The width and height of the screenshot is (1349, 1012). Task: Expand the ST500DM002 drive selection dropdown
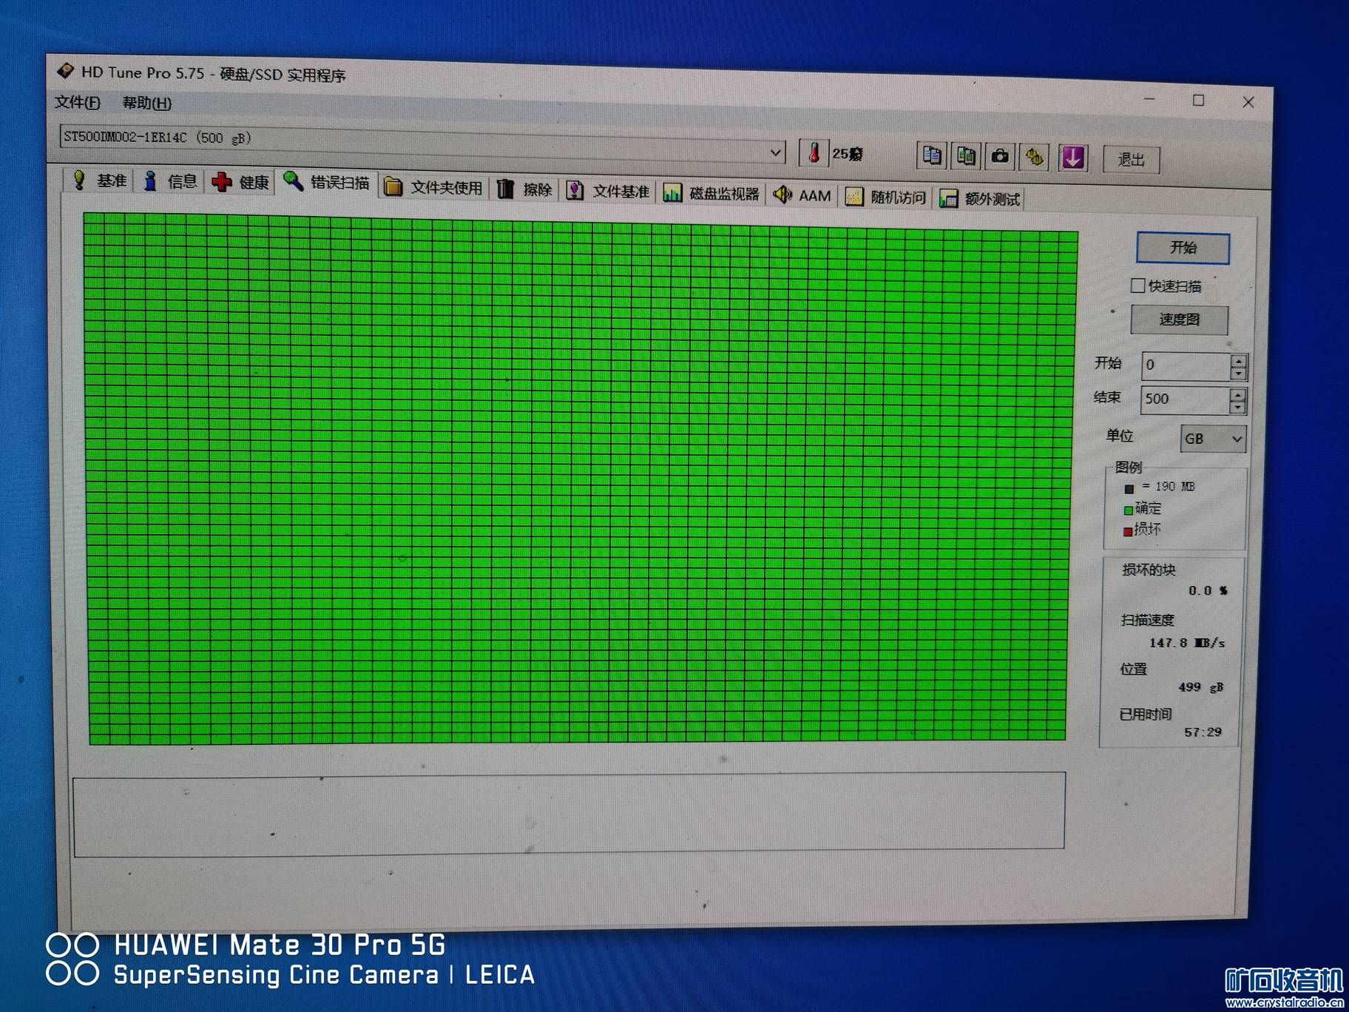(775, 152)
